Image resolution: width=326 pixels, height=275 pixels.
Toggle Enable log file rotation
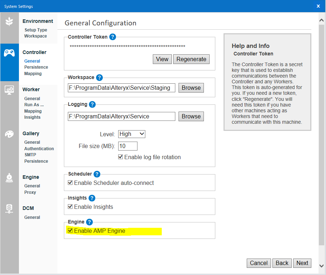click(120, 157)
